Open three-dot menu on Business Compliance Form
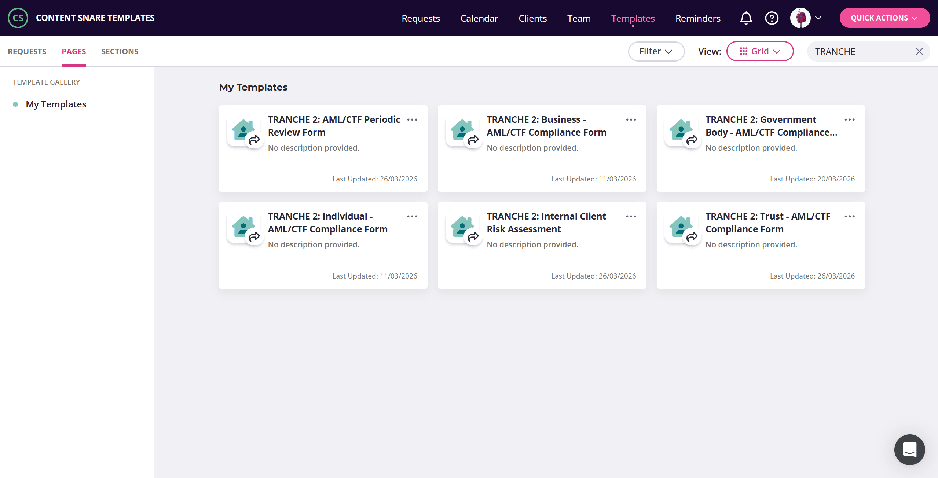The width and height of the screenshot is (938, 478). pyautogui.click(x=631, y=120)
